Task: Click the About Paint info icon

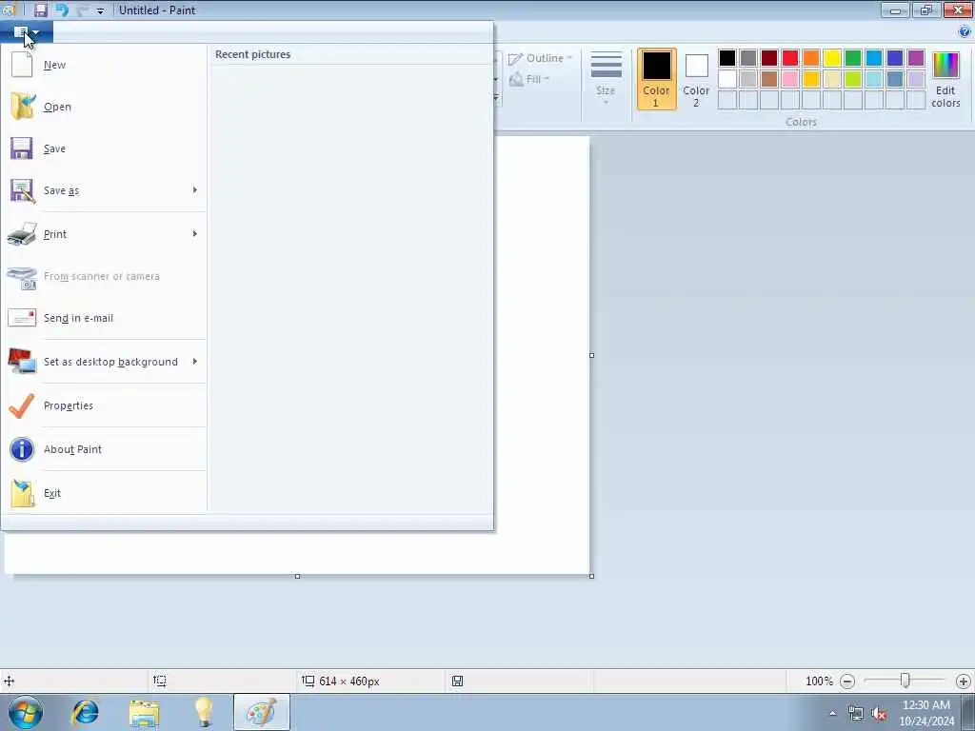Action: point(22,449)
